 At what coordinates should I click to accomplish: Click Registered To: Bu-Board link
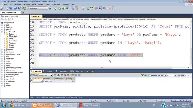tap(181, 101)
